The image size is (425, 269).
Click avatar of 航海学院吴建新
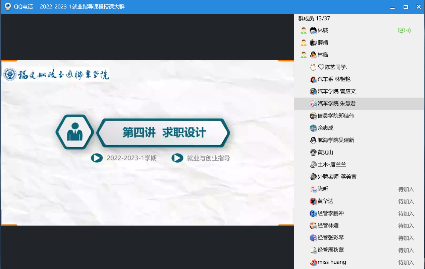click(313, 140)
